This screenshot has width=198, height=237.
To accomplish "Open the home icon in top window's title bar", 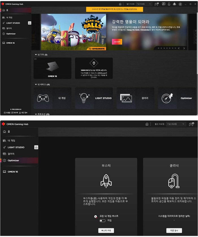I will (x=120, y=4).
